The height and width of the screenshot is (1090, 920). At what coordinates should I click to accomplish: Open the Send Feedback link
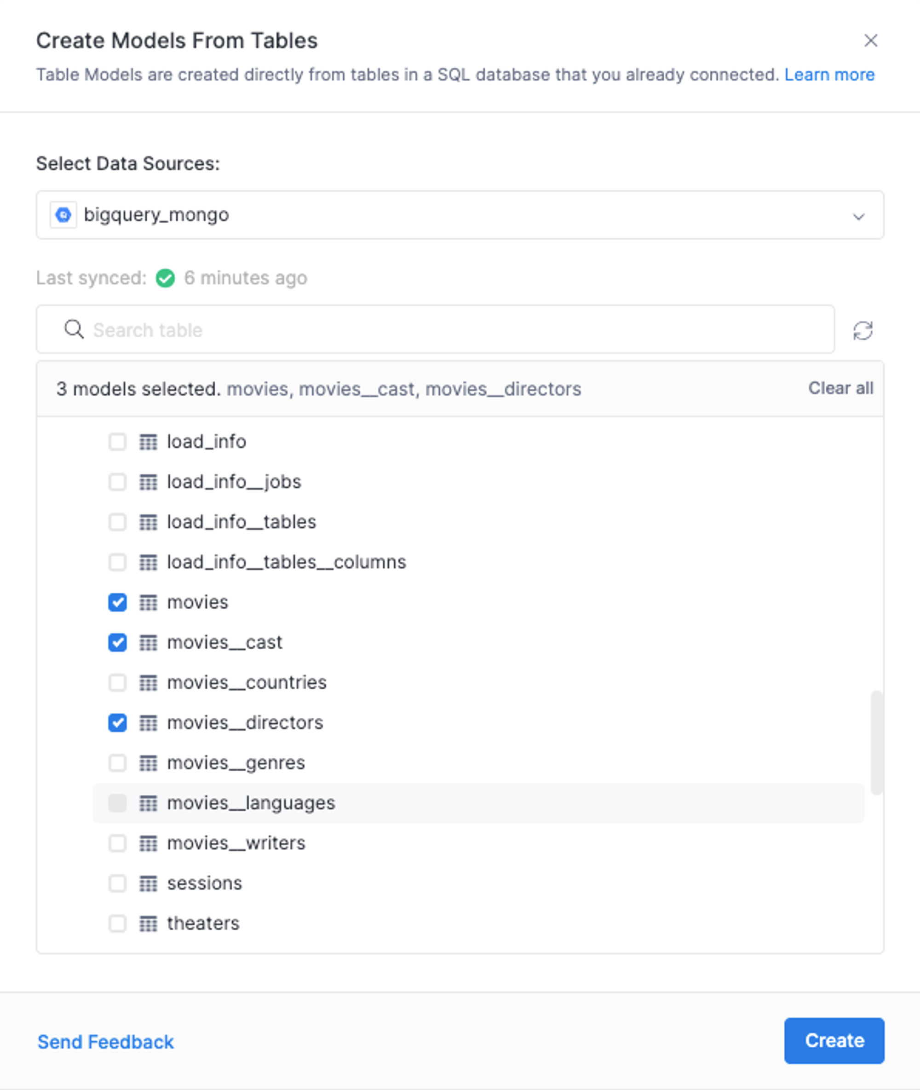pos(105,1042)
